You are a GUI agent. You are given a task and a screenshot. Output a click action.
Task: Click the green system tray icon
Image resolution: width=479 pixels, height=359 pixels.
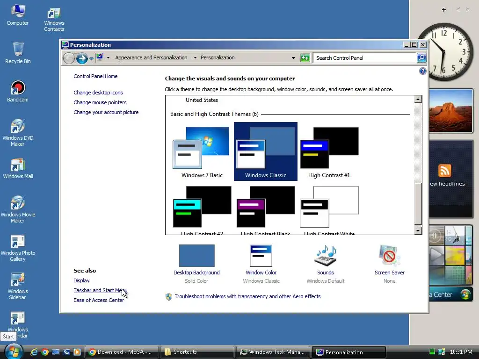(x=432, y=352)
